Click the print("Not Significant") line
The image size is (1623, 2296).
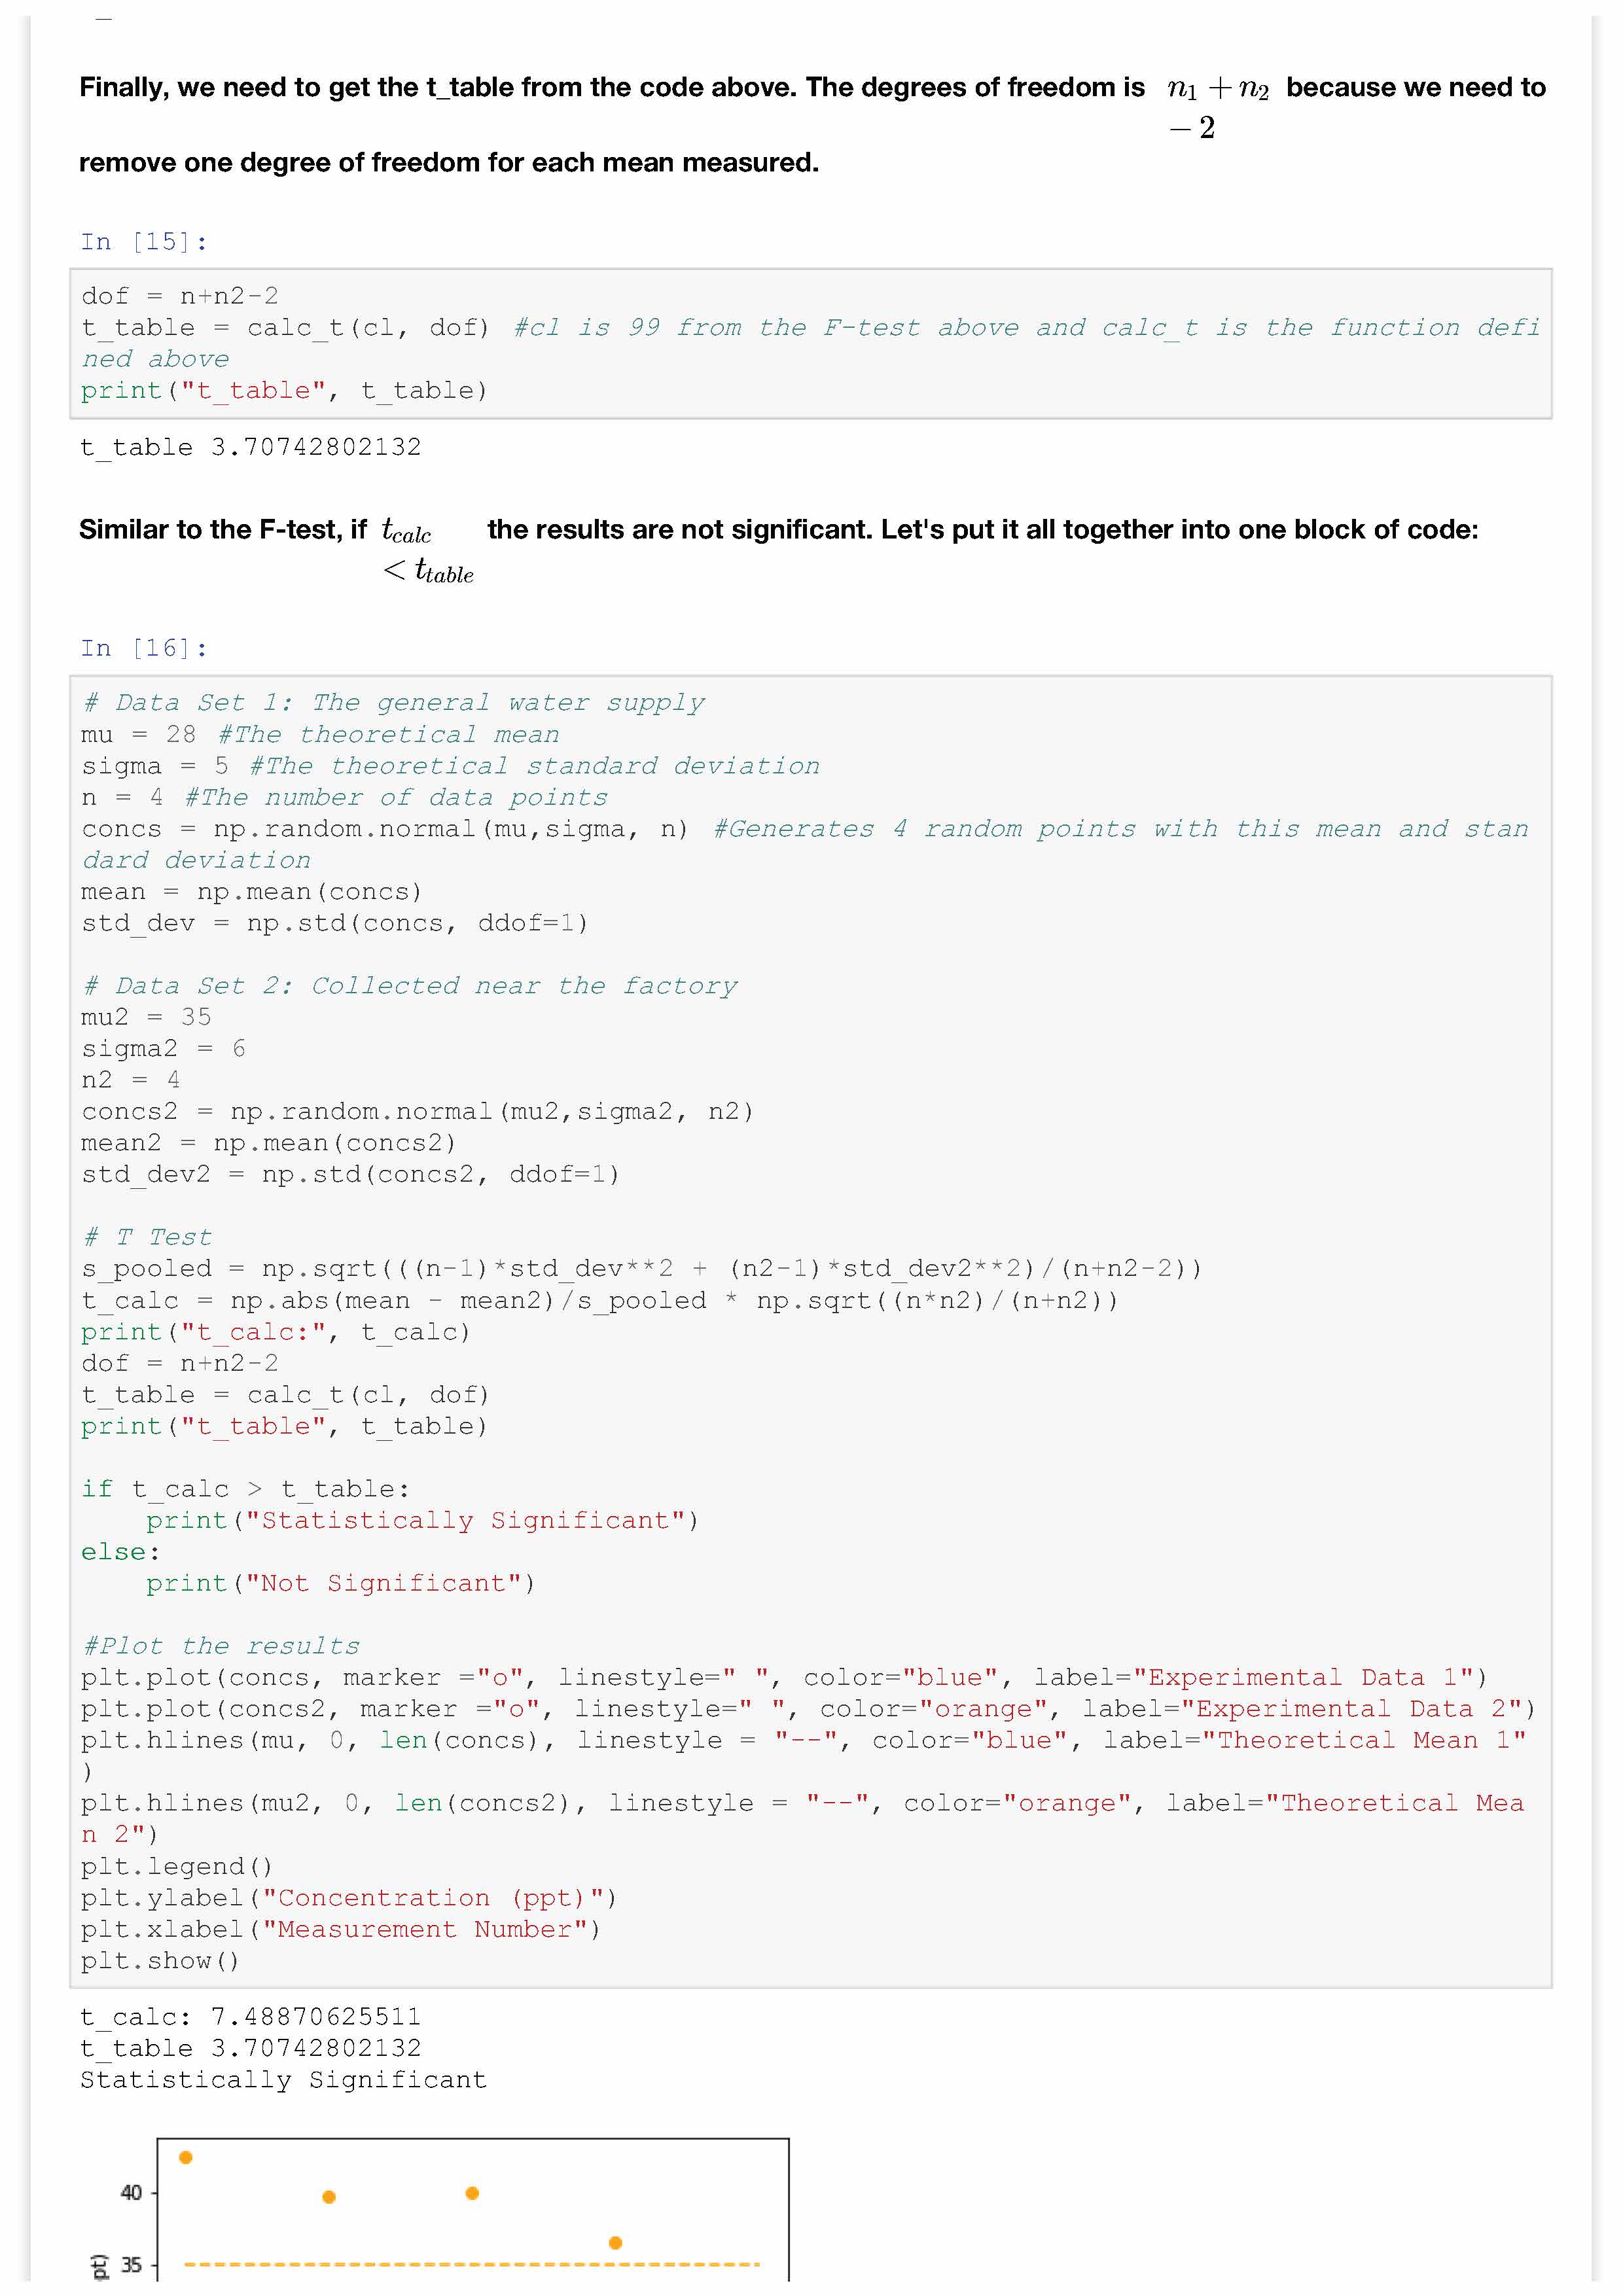(x=340, y=1583)
